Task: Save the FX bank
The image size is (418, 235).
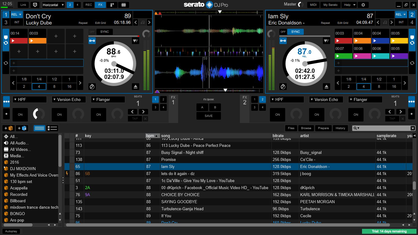Action: tap(209, 116)
